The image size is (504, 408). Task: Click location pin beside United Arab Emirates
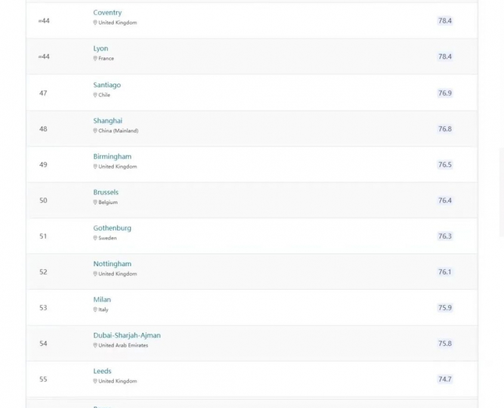pos(95,345)
